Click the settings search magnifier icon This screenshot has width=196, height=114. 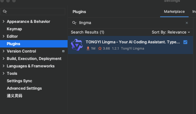tap(5, 12)
